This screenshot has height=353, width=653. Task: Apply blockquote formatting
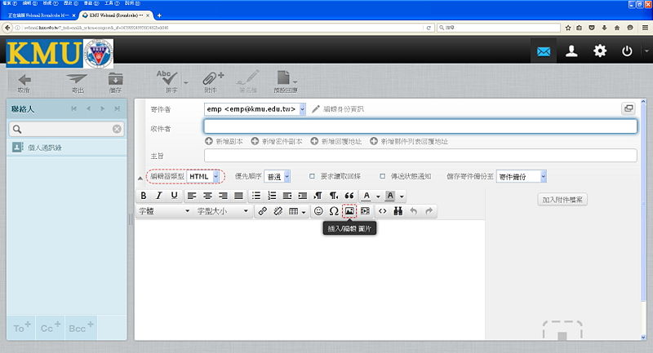pyautogui.click(x=349, y=196)
